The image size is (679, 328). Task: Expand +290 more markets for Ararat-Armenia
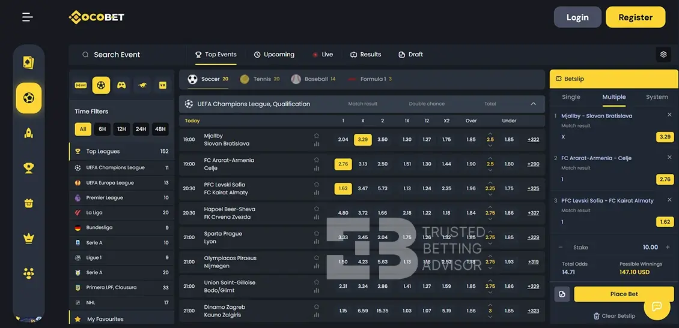coord(533,164)
